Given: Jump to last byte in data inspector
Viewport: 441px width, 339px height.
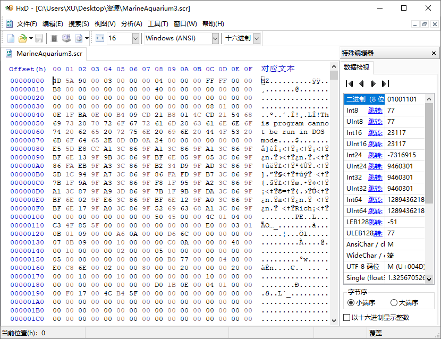Looking at the screenshot, I should point(386,83).
